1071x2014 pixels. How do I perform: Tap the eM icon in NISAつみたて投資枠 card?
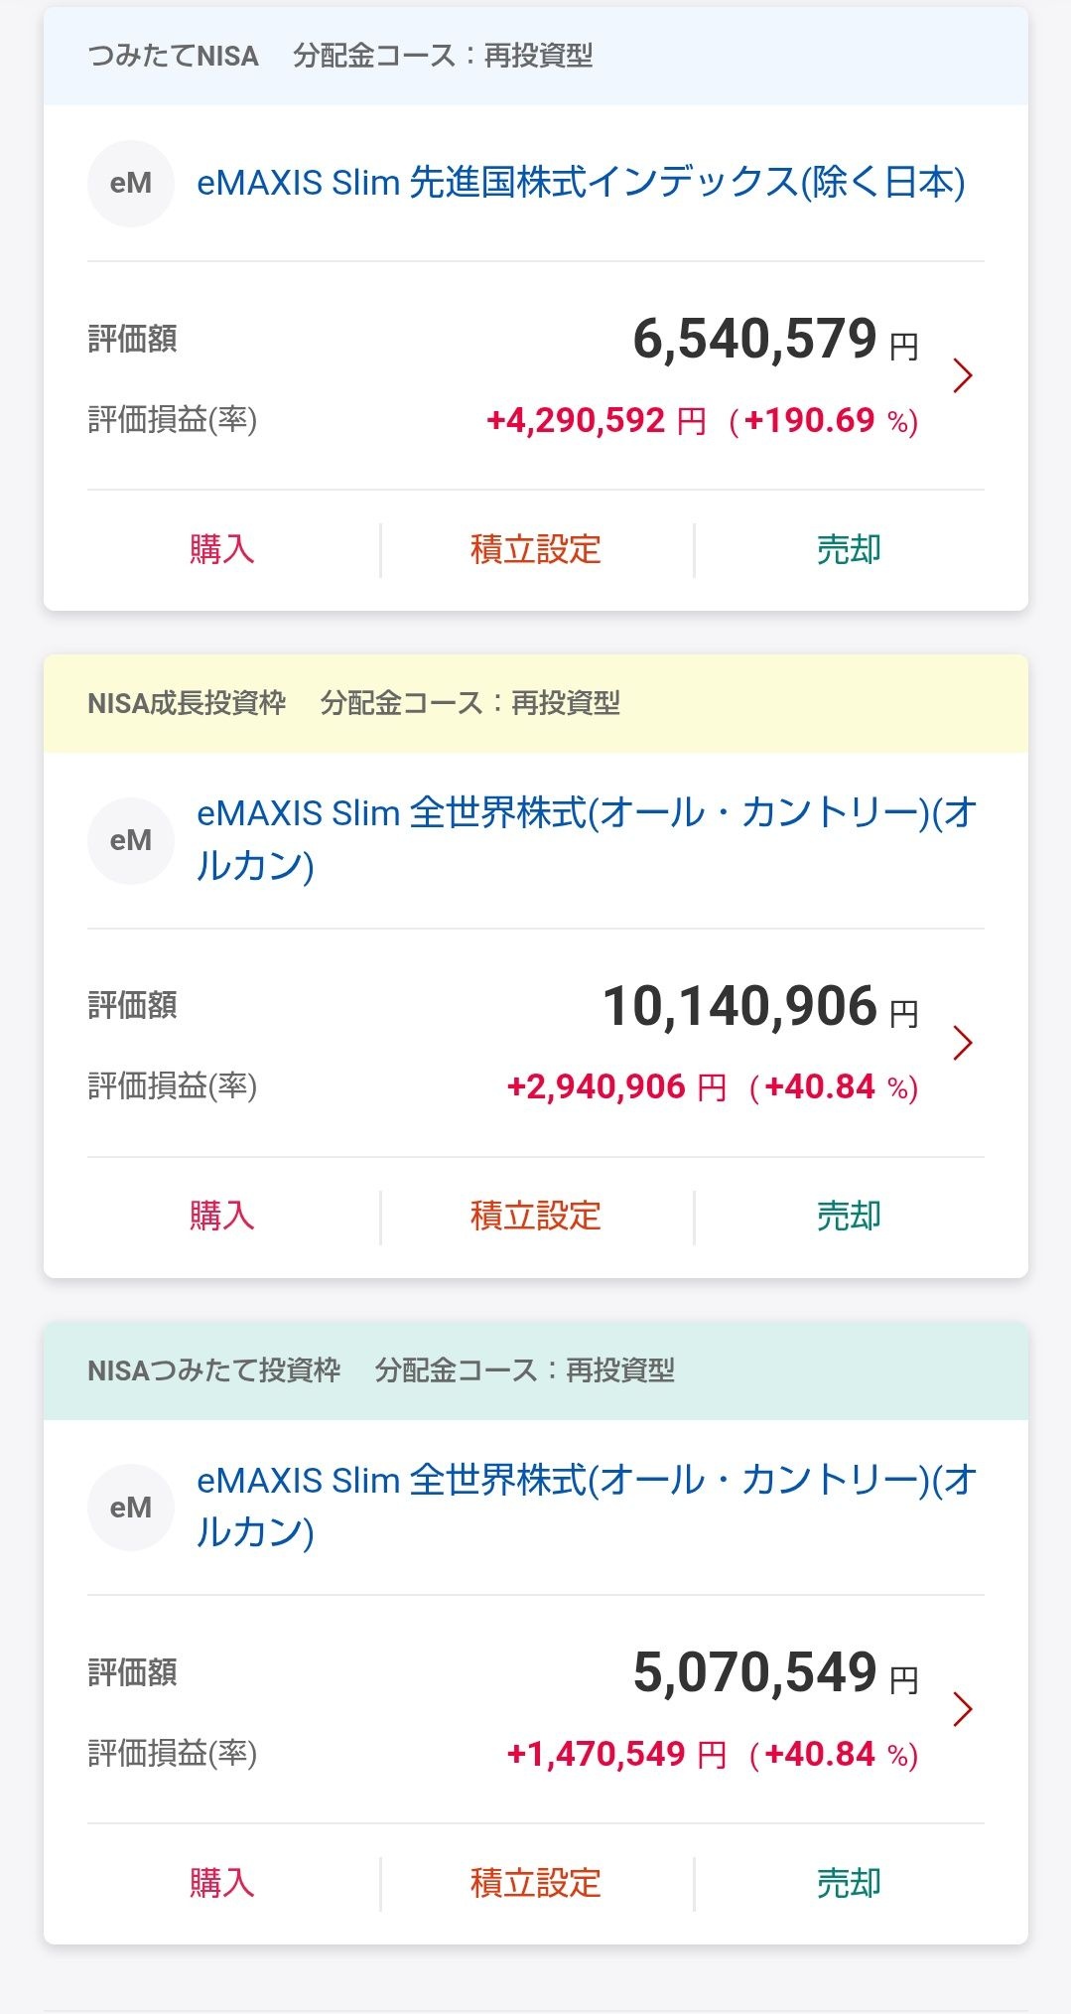tap(131, 1508)
